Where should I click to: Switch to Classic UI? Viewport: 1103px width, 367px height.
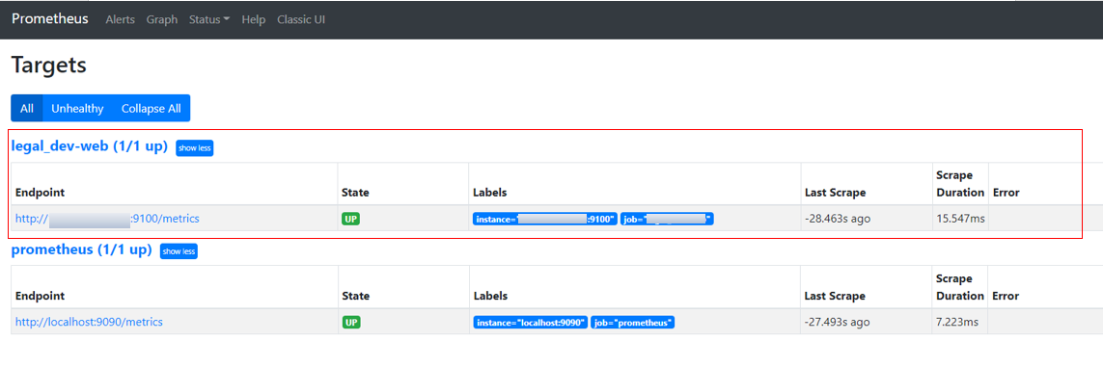point(301,19)
